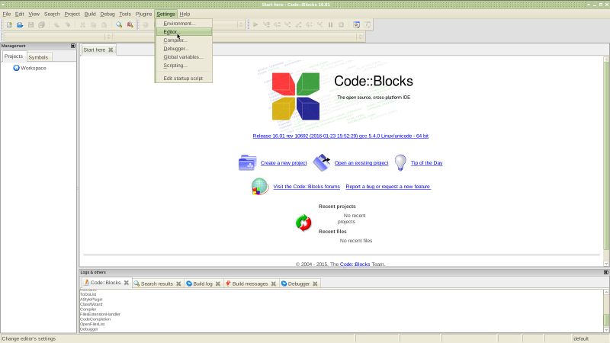Click the Next line debug icon

coord(278,24)
